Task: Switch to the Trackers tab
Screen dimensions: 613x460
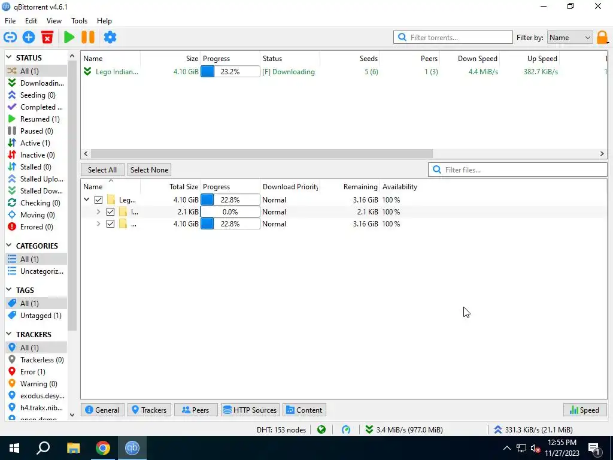Action: [149, 410]
